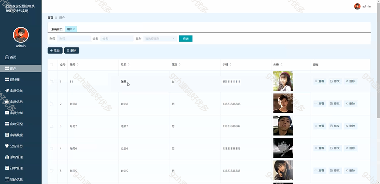Click the 公告信息 bulb icon
Image resolution: width=380 pixels, height=184 pixels.
point(7,146)
